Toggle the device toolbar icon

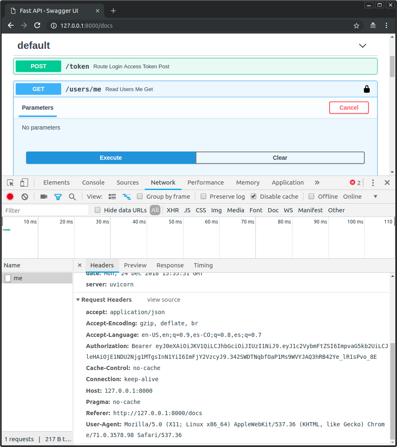[x=24, y=183]
